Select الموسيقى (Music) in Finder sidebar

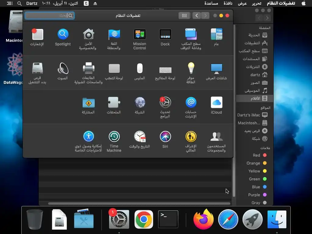click(x=254, y=91)
